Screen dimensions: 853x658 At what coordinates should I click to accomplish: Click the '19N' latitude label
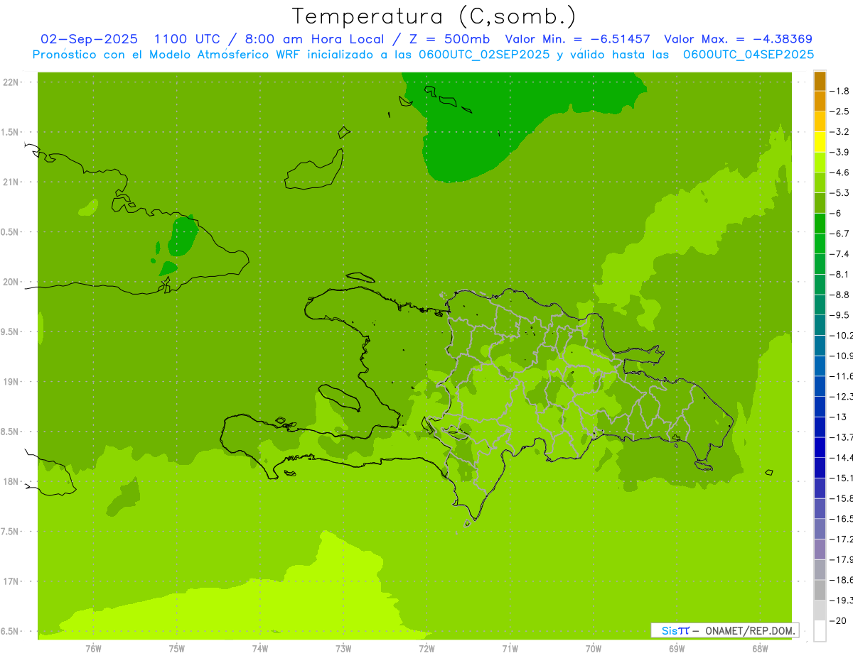coord(11,381)
